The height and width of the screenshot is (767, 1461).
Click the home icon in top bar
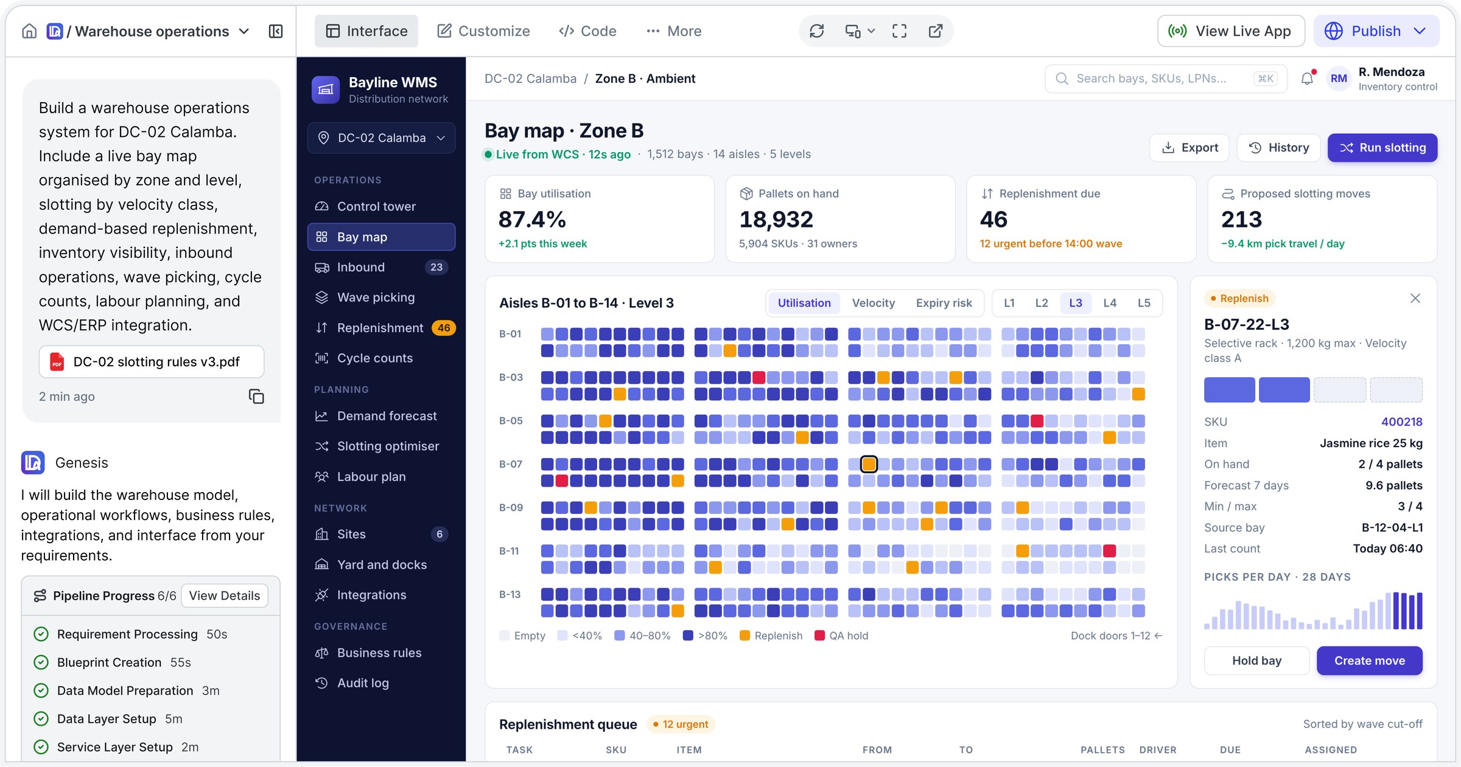(29, 31)
